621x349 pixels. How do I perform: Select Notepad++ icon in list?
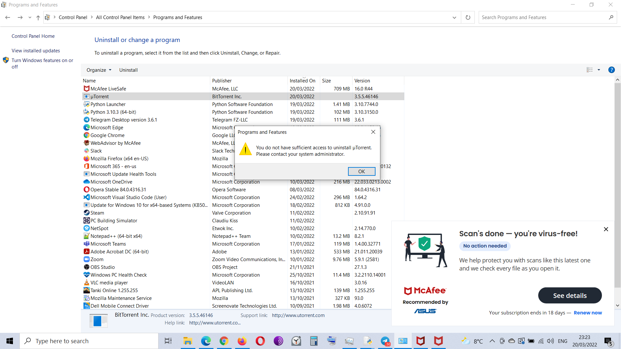tap(86, 236)
